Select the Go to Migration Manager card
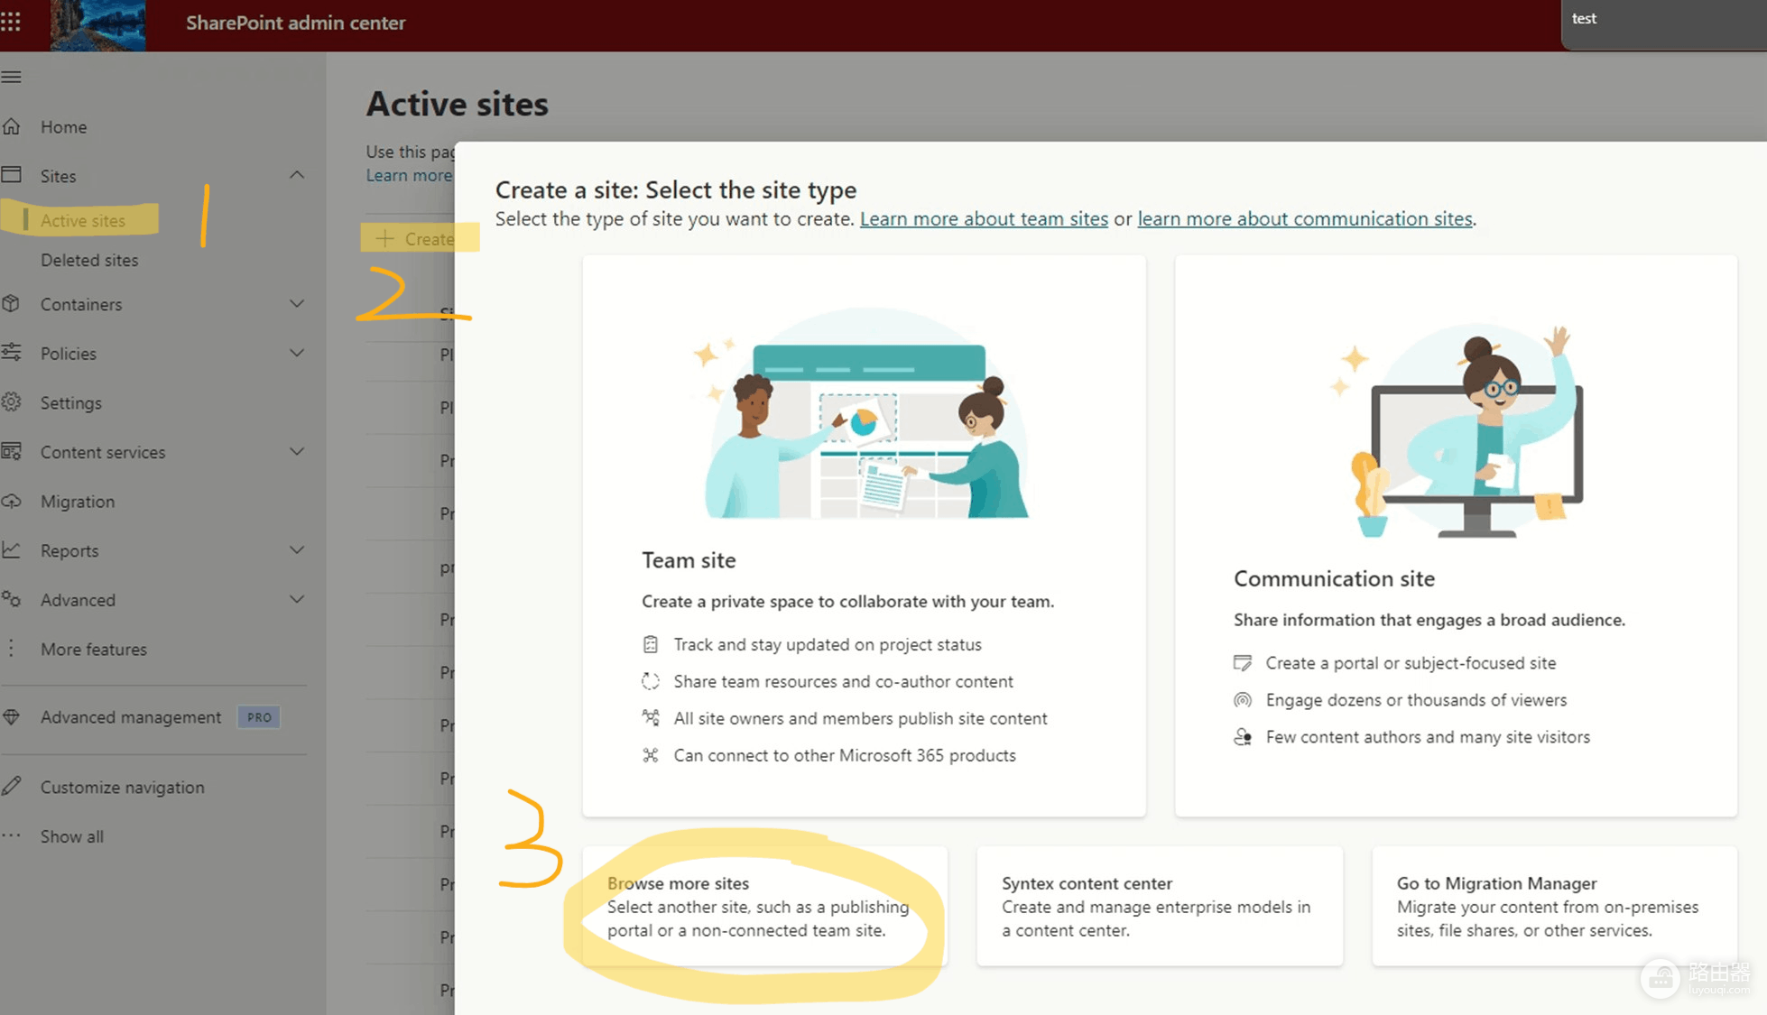1767x1015 pixels. pyautogui.click(x=1554, y=906)
